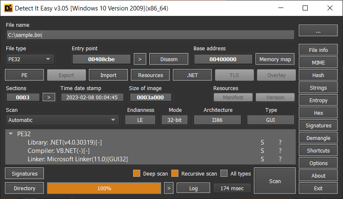Open the Hash sidebar button

pyautogui.click(x=318, y=75)
